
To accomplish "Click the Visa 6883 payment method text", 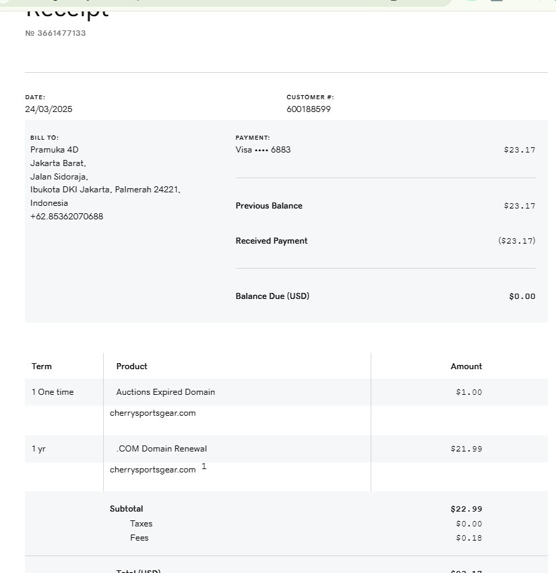I will click(263, 150).
